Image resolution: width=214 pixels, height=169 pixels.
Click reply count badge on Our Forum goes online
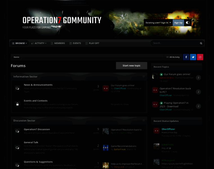tap(198, 77)
